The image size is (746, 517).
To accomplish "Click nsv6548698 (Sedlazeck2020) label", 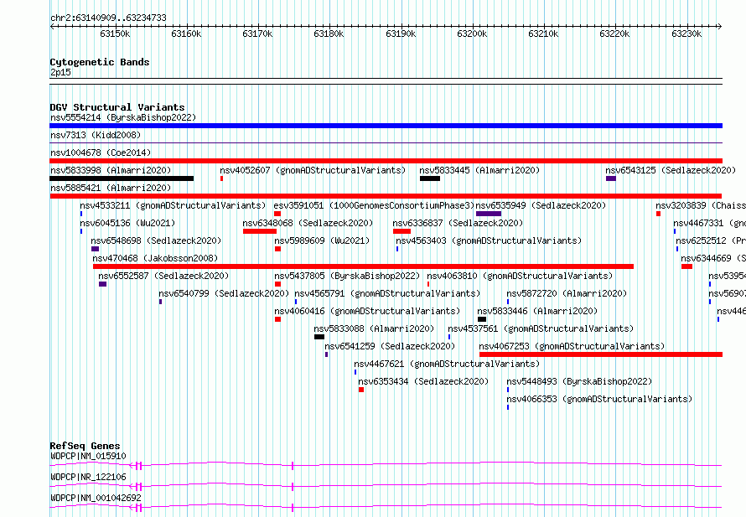I will [x=156, y=240].
